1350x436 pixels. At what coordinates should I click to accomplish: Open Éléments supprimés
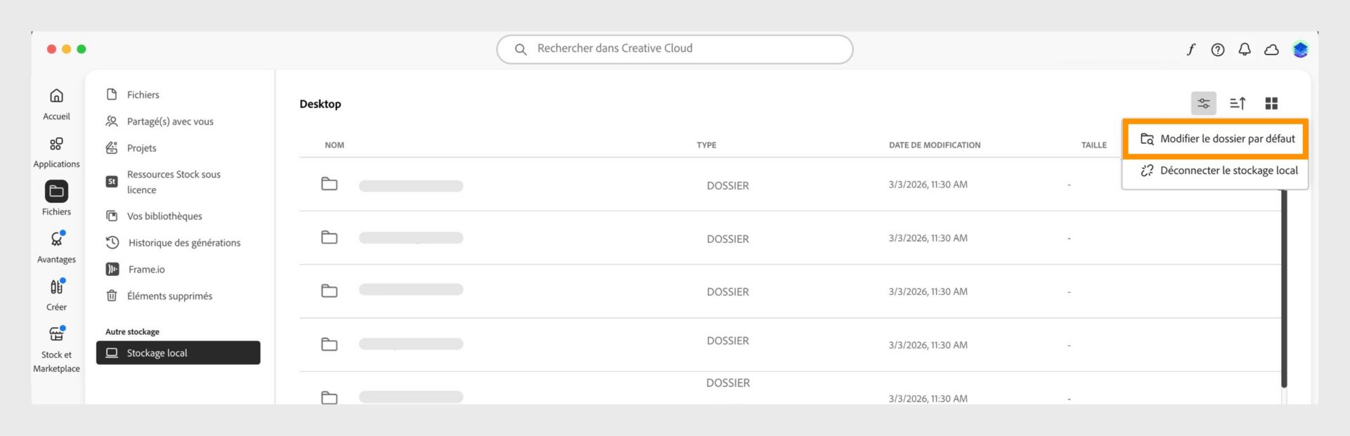[x=159, y=296]
